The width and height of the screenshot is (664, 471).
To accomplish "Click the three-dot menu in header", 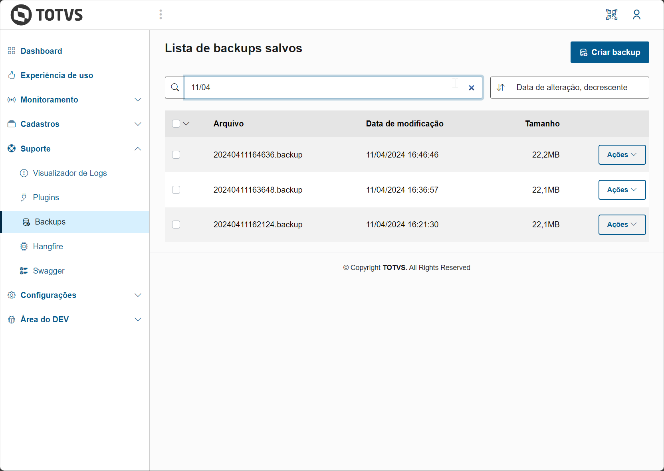I will [x=161, y=15].
